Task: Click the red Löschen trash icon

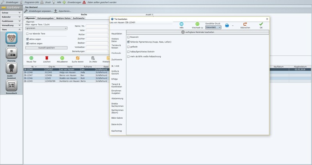Action: [x=47, y=58]
